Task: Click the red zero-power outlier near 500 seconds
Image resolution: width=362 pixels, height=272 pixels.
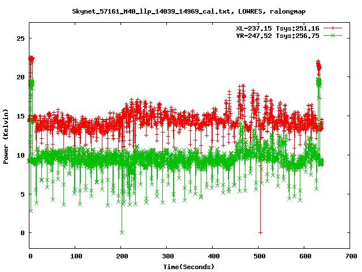Action: point(260,233)
